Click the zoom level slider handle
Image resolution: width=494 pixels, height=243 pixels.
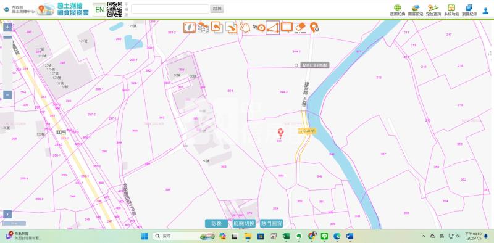coord(7,37)
